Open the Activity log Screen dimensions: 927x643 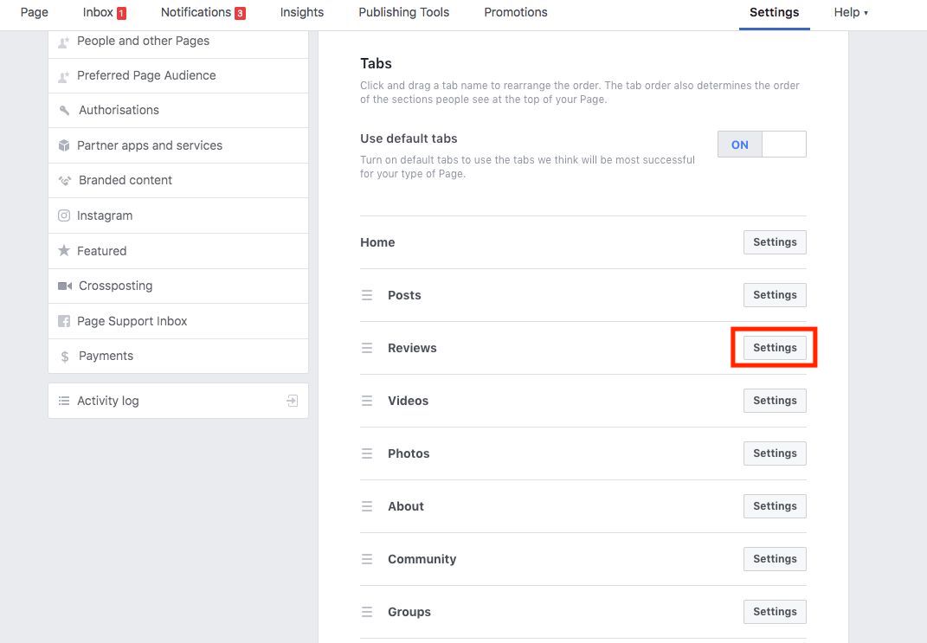coord(178,401)
